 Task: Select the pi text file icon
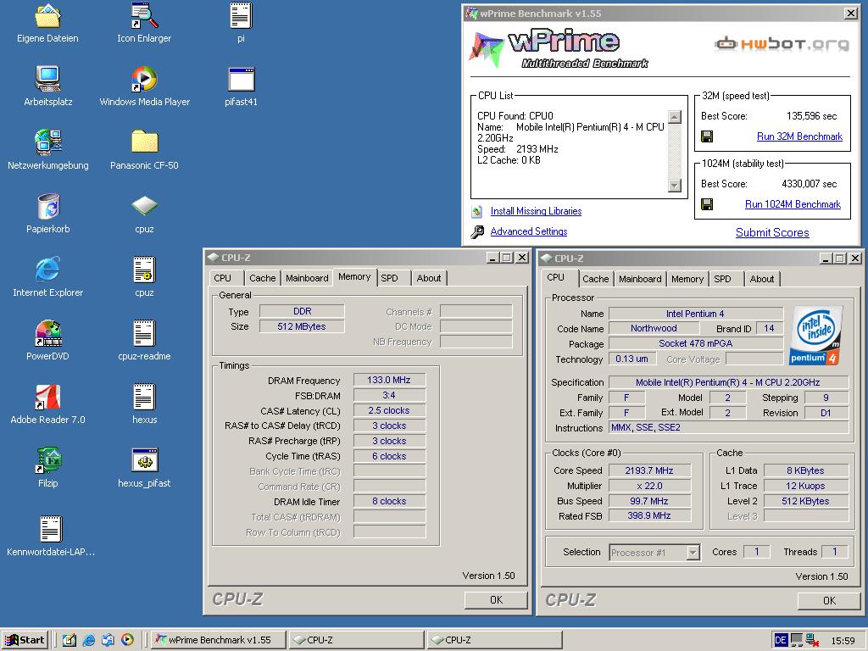241,16
